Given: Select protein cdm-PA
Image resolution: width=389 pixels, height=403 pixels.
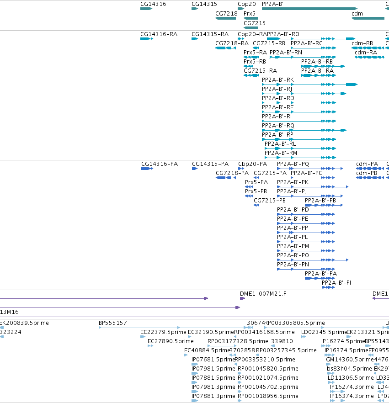Looking at the screenshot, I should (370, 169).
